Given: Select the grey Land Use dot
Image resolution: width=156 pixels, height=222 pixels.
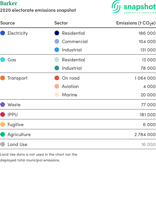Looking at the screenshot, I should (x=3, y=144).
